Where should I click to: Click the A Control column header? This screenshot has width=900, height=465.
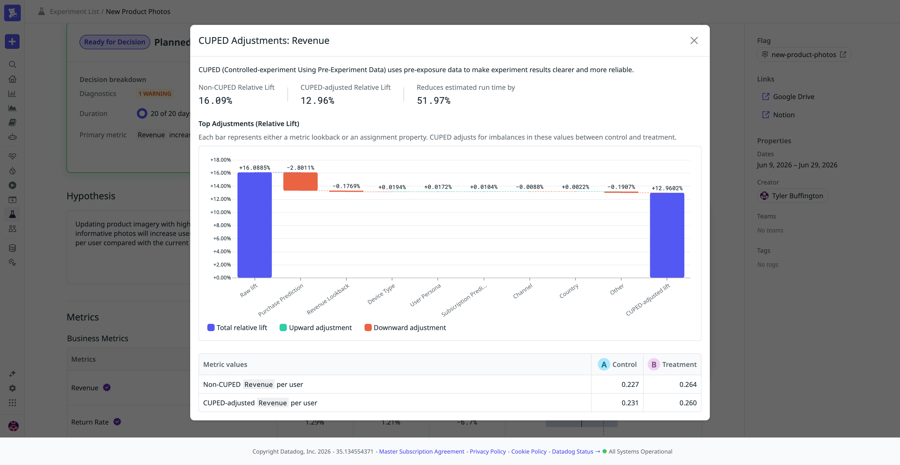click(617, 364)
